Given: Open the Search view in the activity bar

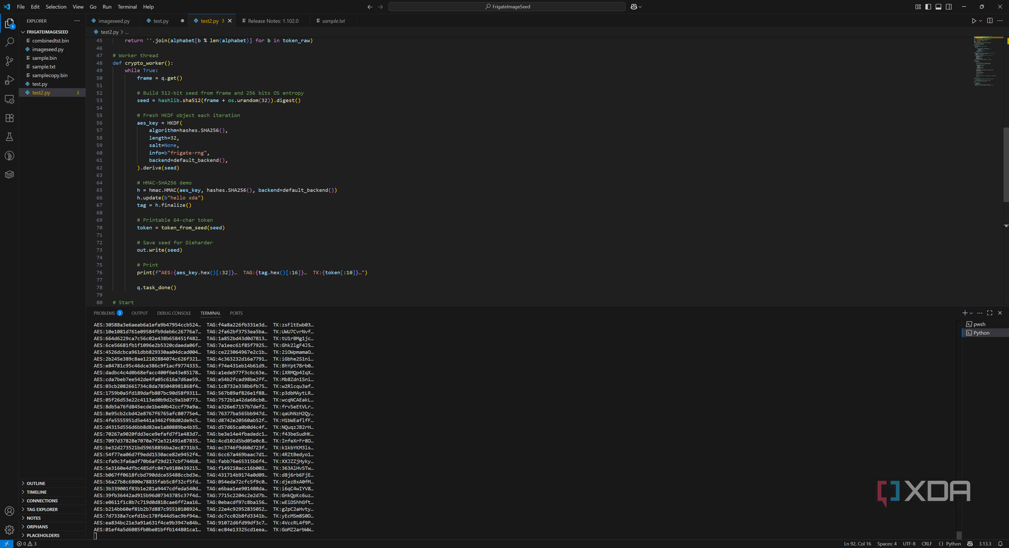Looking at the screenshot, I should (x=9, y=42).
